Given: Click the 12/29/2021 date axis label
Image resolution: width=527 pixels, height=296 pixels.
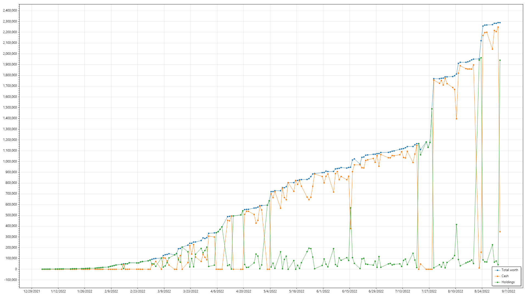Looking at the screenshot, I should point(32,291).
